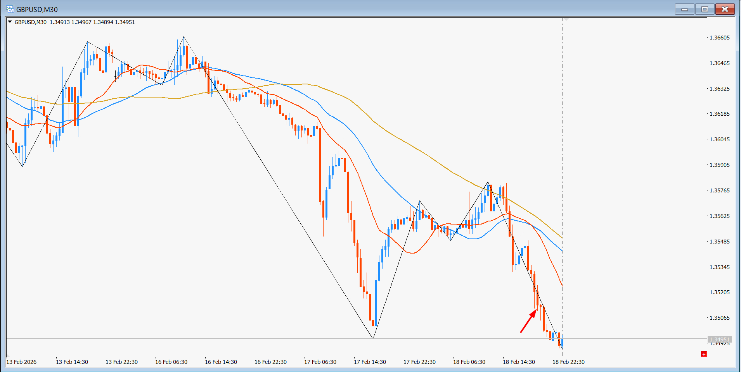Click the 1.36605 price axis label
This screenshot has height=372, width=741.
point(719,38)
